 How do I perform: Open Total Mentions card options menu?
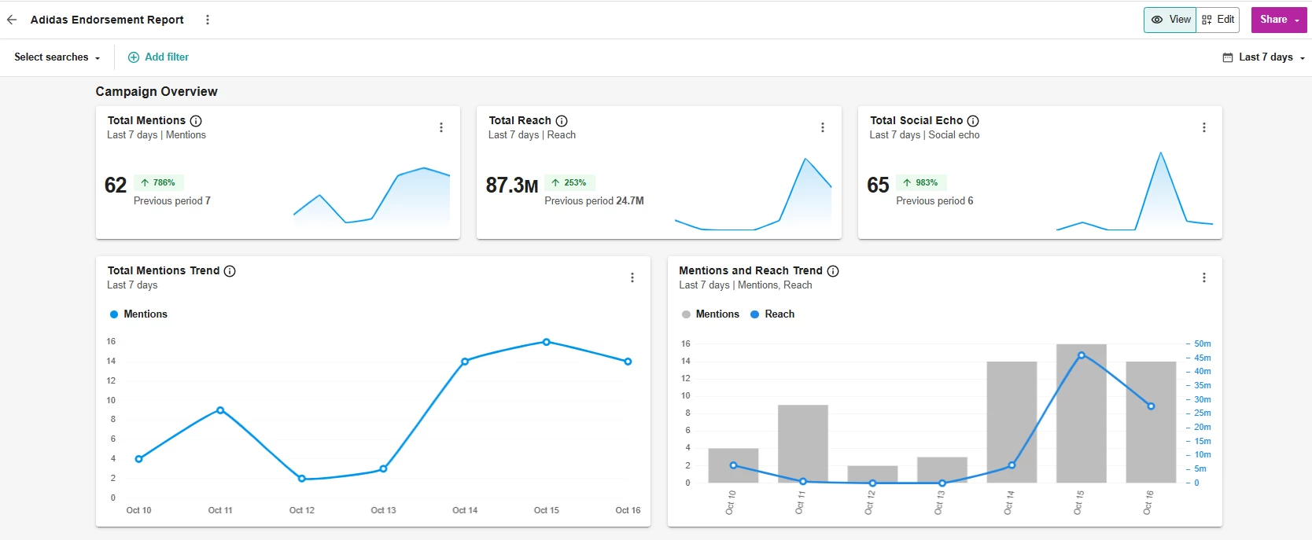point(441,127)
